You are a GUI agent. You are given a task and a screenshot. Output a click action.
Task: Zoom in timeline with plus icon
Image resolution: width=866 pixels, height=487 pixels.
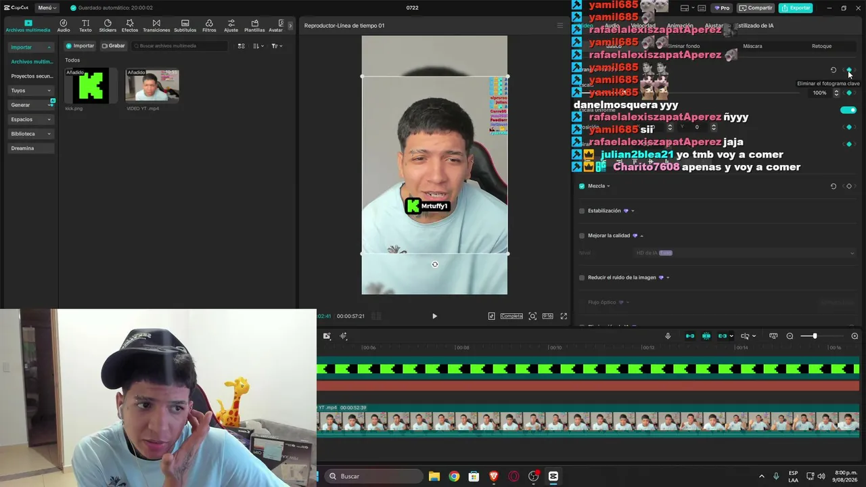854,336
